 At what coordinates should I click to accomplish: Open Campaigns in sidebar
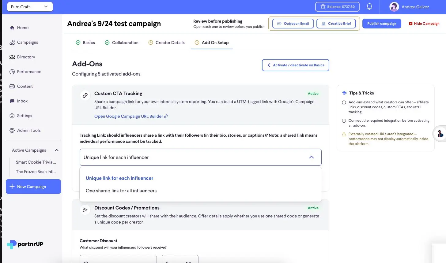pos(28,42)
